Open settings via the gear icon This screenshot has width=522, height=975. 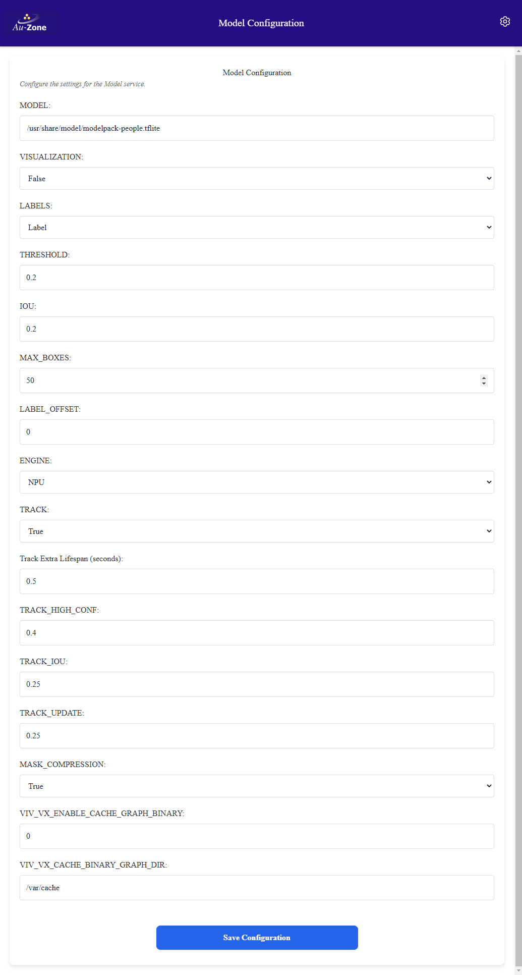(x=505, y=21)
